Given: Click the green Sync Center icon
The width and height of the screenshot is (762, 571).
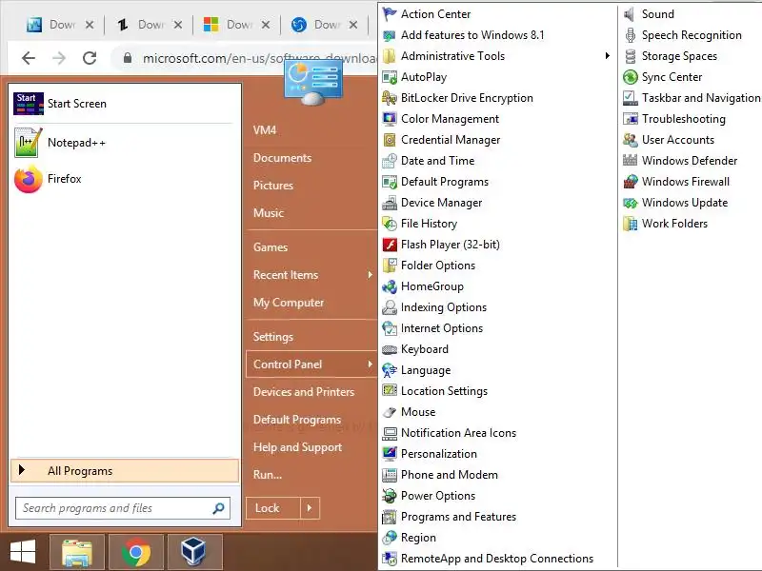Looking at the screenshot, I should click(x=630, y=77).
